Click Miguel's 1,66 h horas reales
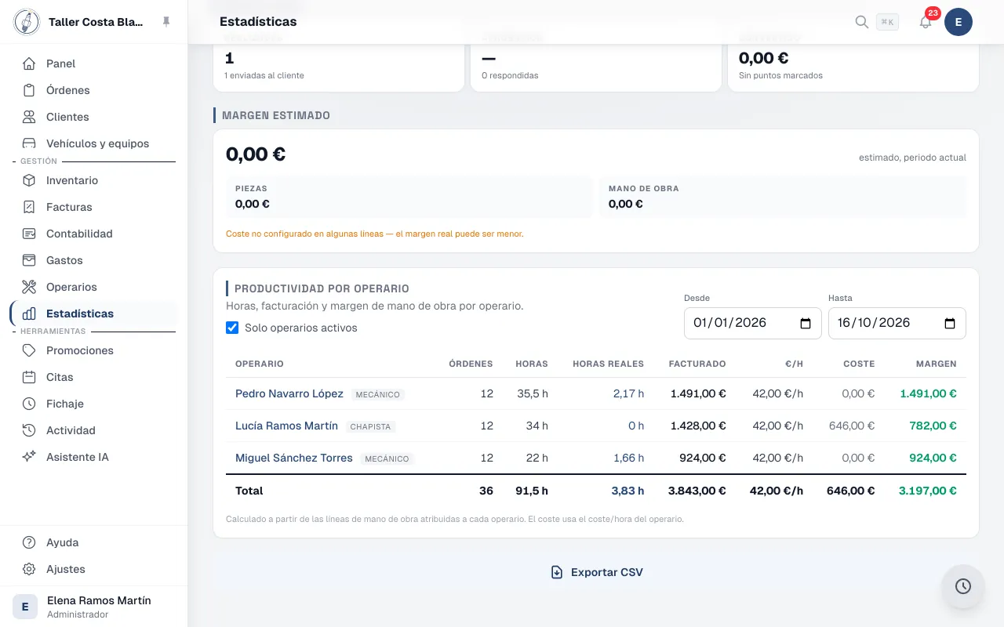 point(628,458)
